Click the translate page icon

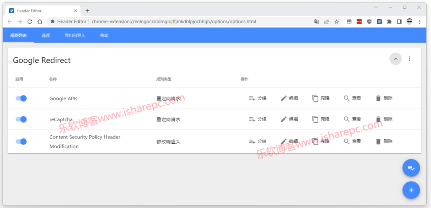click(316, 22)
